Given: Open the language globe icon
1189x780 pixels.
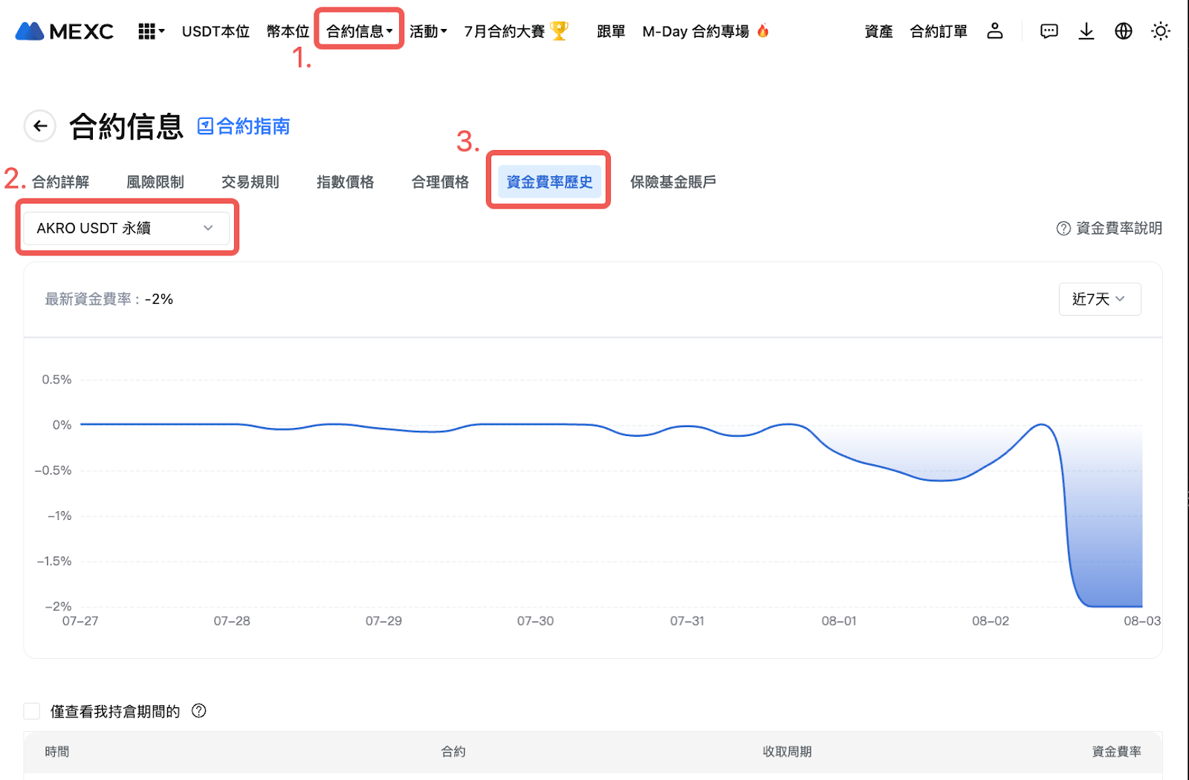Looking at the screenshot, I should (x=1123, y=31).
